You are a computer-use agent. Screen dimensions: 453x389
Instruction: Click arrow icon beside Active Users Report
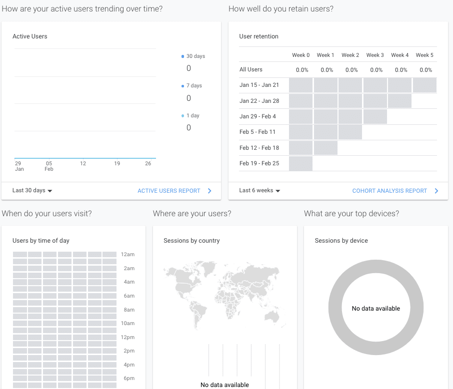click(x=209, y=191)
